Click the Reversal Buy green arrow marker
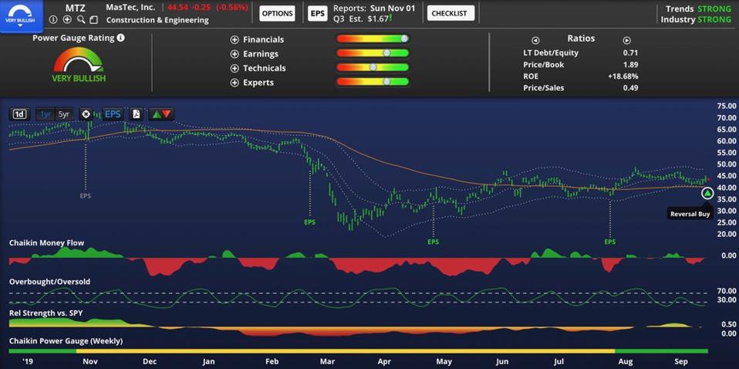Screen dimensions: 739x369 pyautogui.click(x=707, y=193)
